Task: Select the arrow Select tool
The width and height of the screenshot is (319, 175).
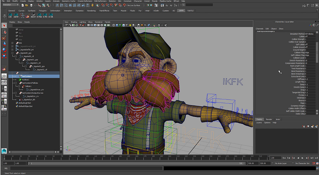Action: (4, 26)
